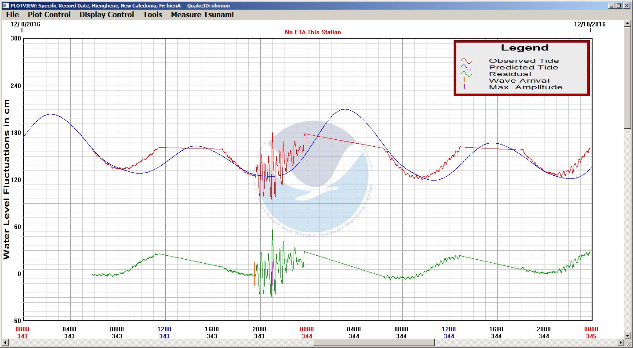This screenshot has width=633, height=348.
Task: Click the green Residual legend symbol
Action: click(466, 74)
